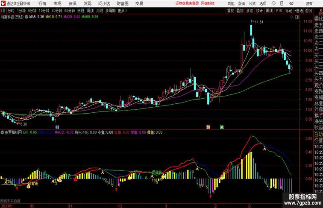The height and width of the screenshot is (208, 323).
Task: Click the 通达信 red logo icon
Action: 3,3
